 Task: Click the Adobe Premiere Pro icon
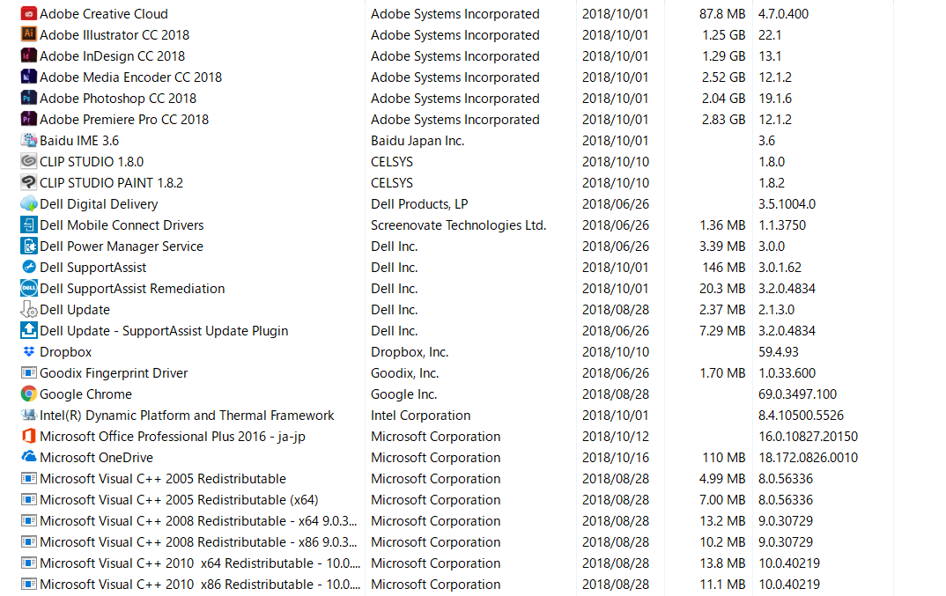(28, 120)
